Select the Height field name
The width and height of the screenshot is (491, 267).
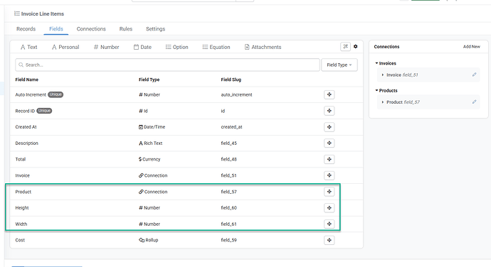22,207
